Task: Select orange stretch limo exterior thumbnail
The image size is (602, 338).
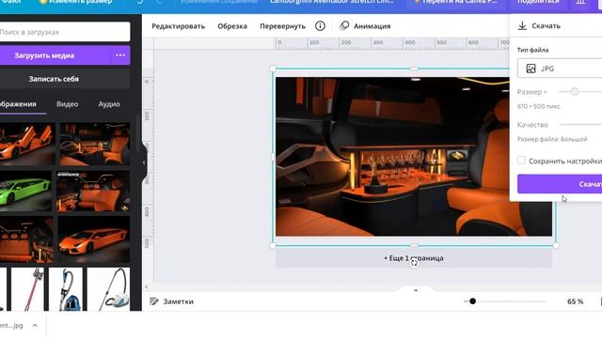Action: click(94, 240)
